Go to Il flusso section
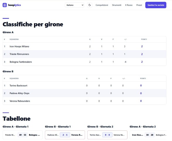This screenshot has width=172, height=141. coord(129,5)
